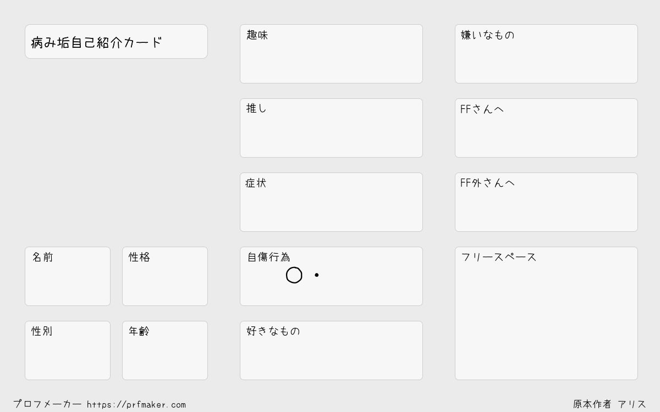The height and width of the screenshot is (412, 660).
Task: Click the FF外さんへ text box
Action: click(x=546, y=202)
